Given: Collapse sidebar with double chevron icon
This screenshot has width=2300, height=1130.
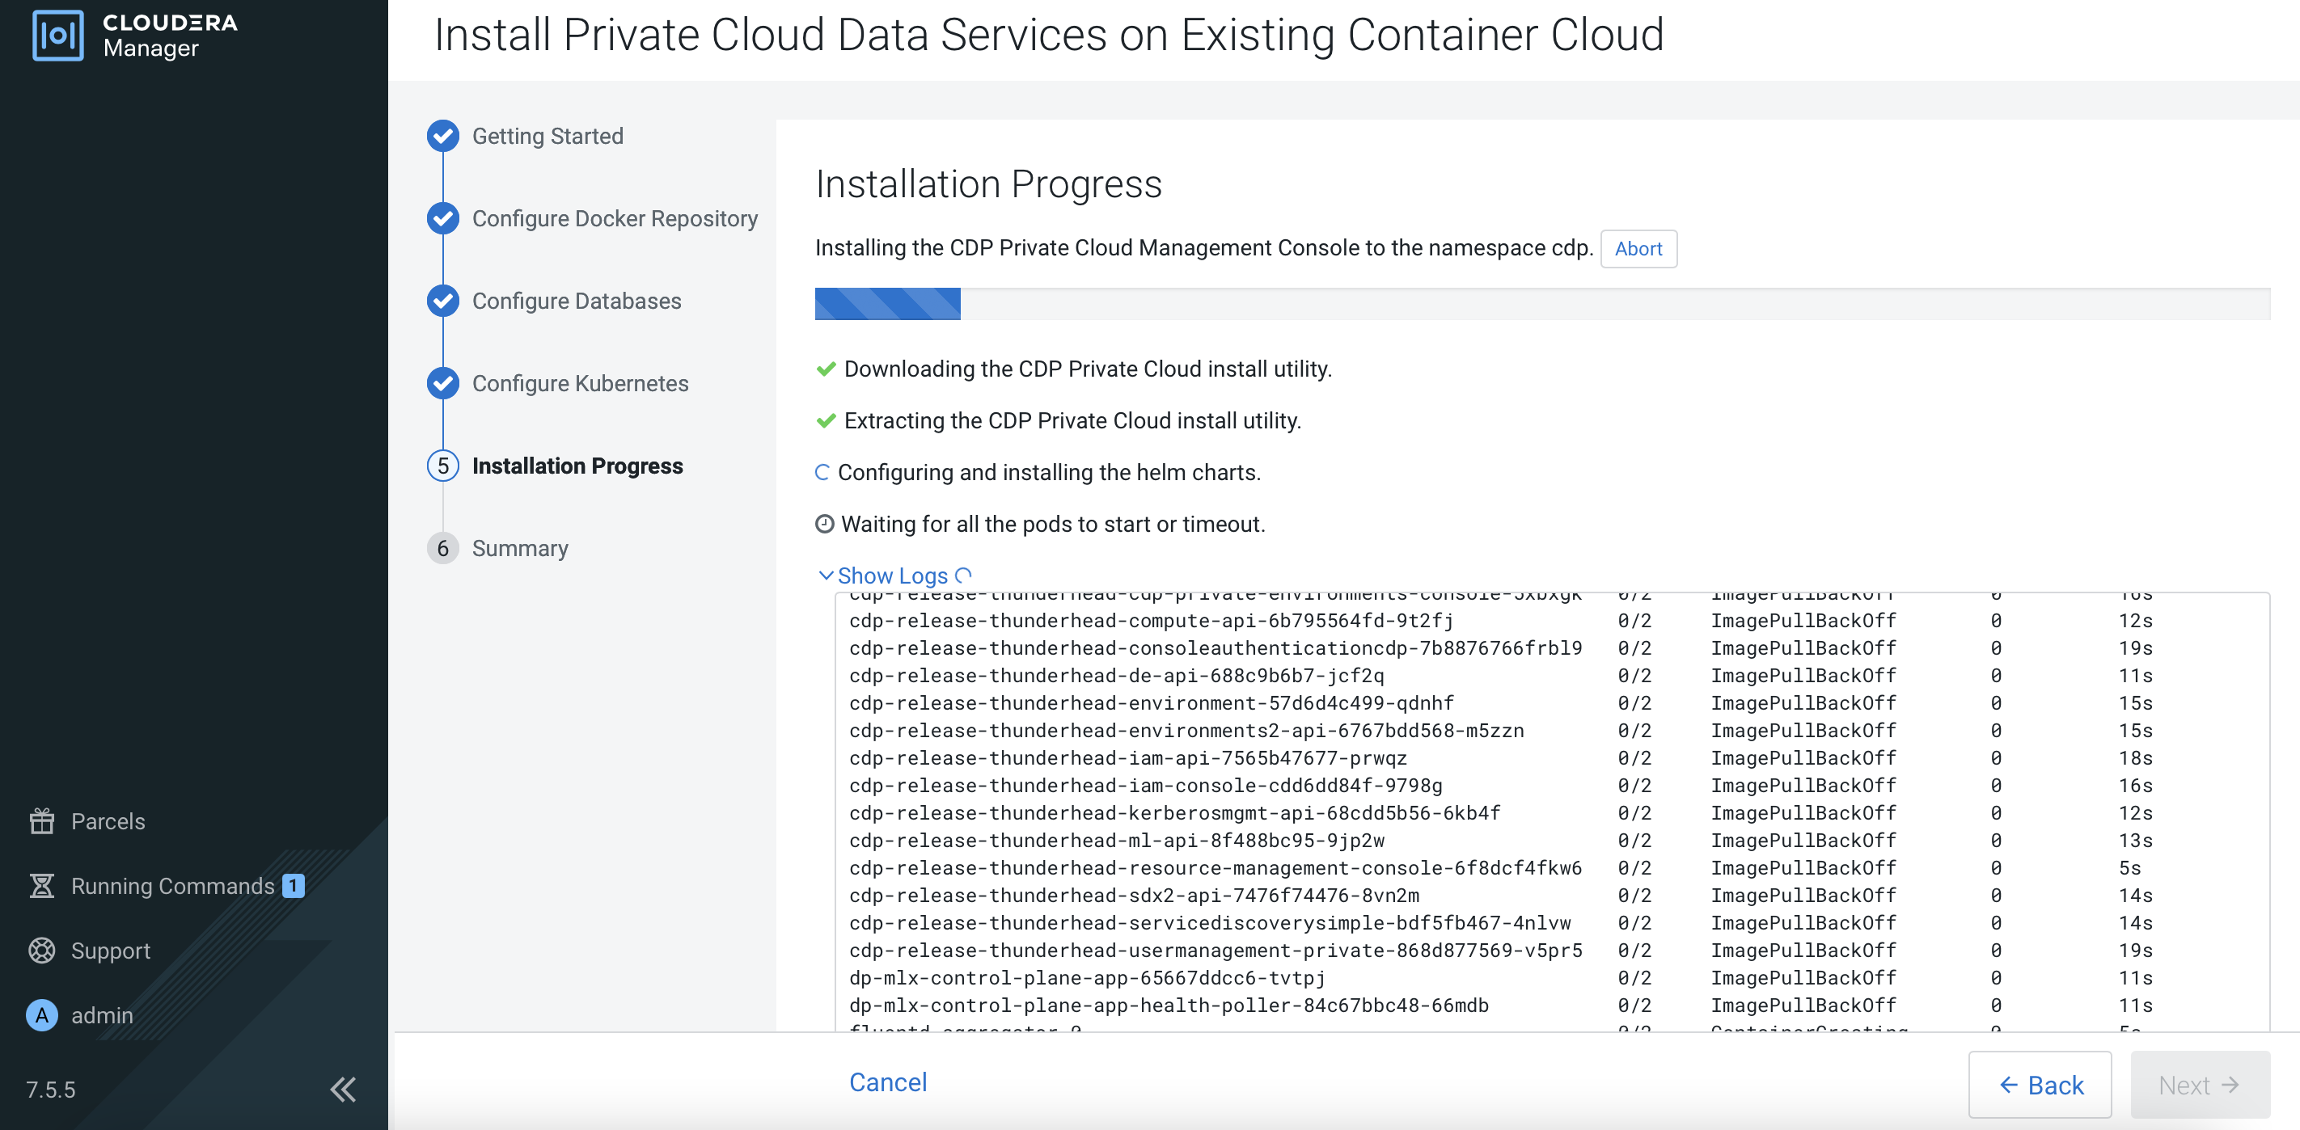Looking at the screenshot, I should [343, 1089].
